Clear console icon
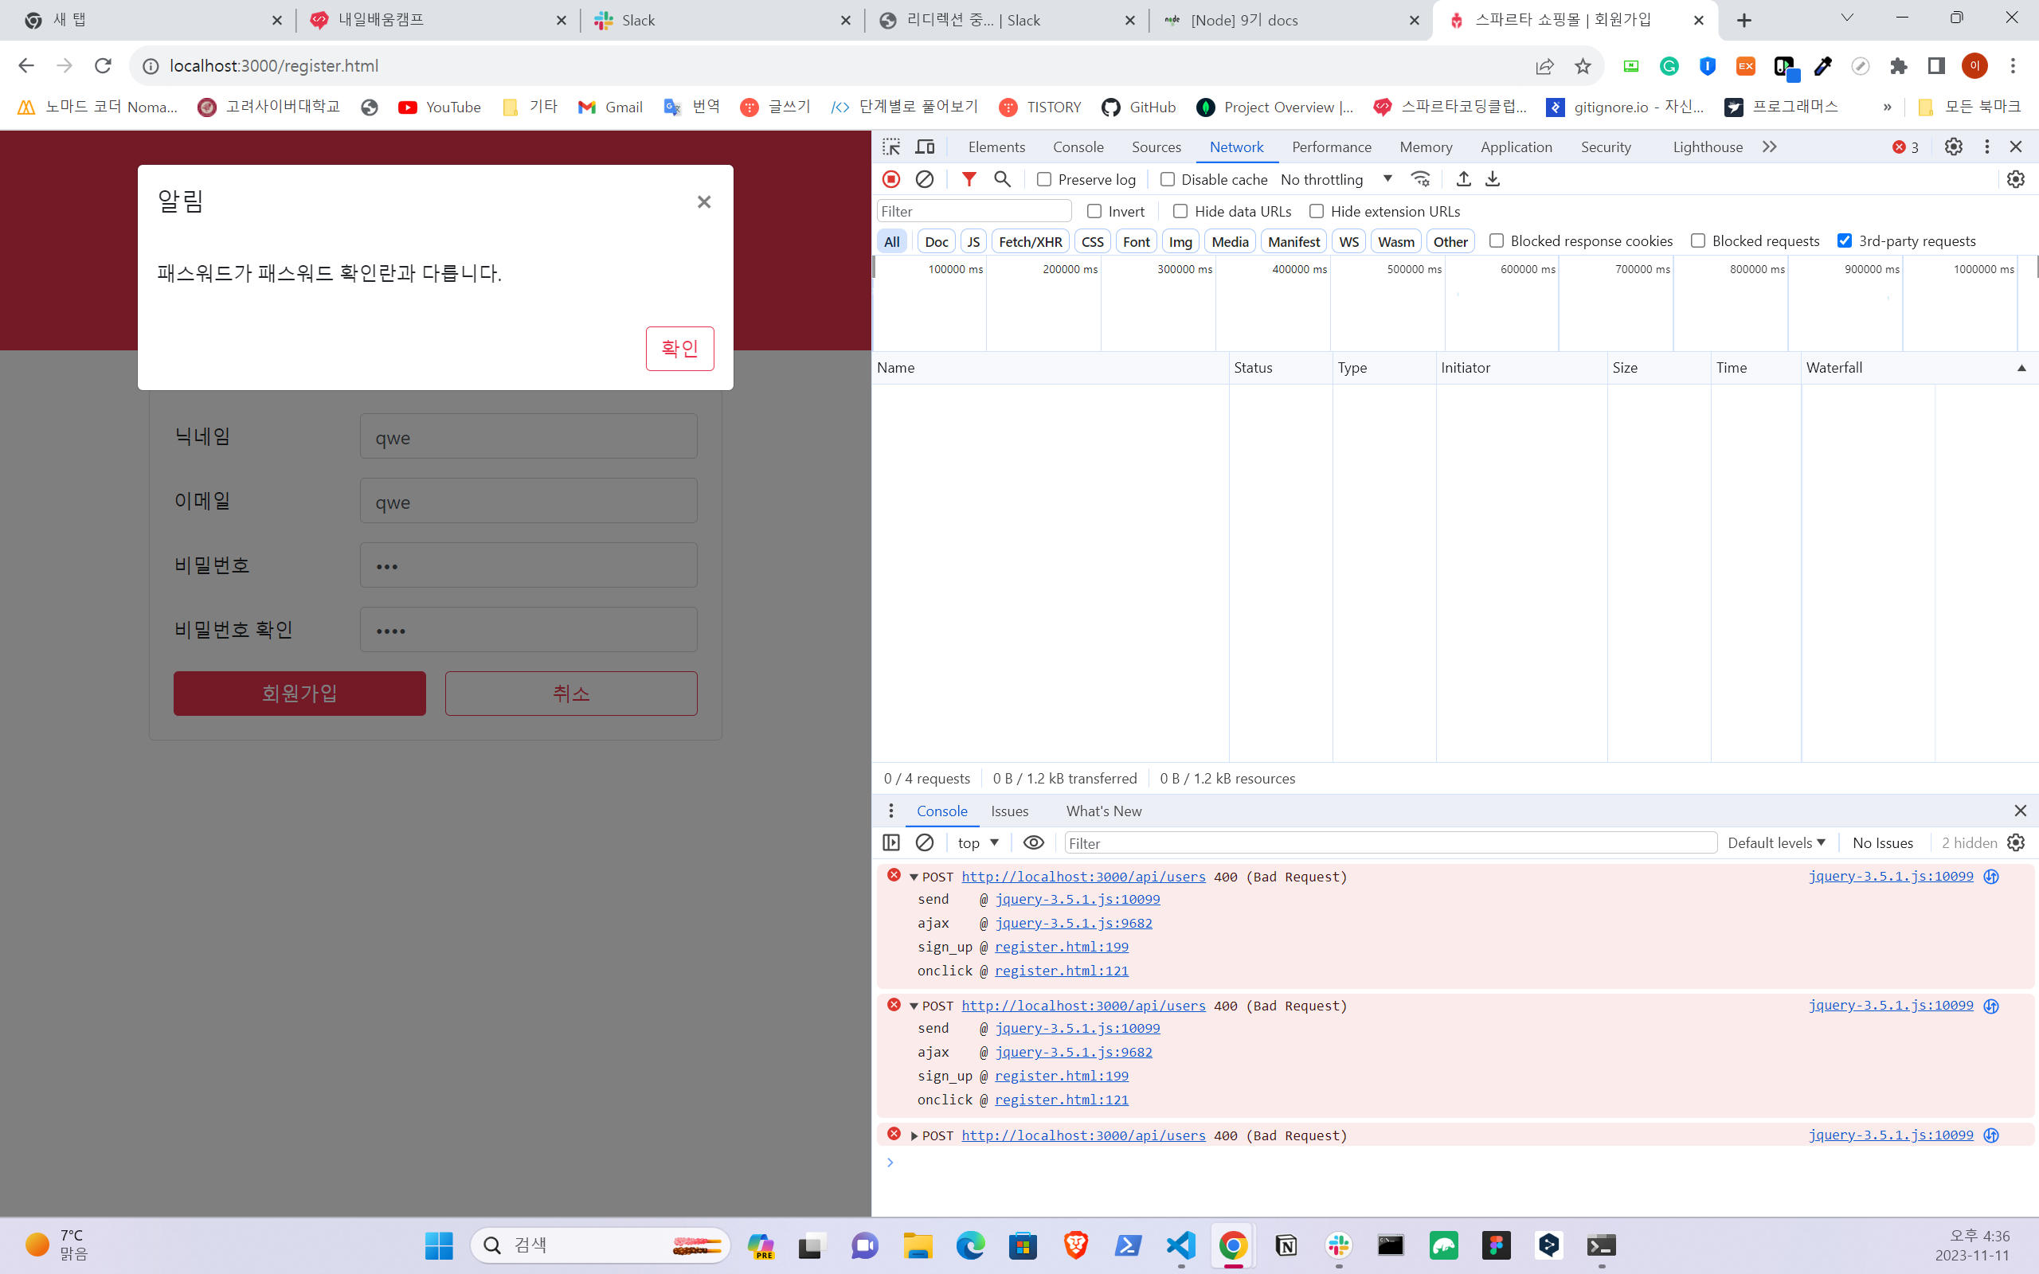The width and height of the screenshot is (2039, 1274). (x=924, y=842)
